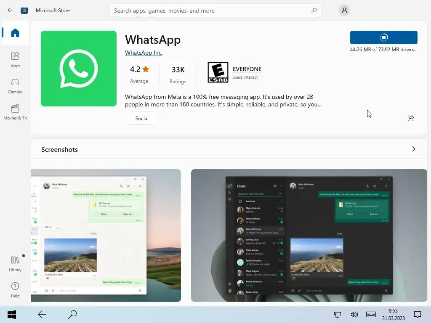Click the '44.26 MB of 73.92 MB' download status
Image resolution: width=431 pixels, height=323 pixels.
pyautogui.click(x=383, y=50)
